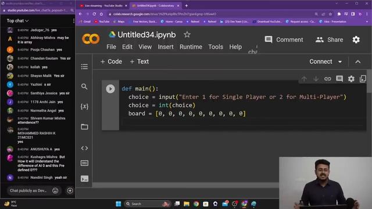372x209 pixels.
Task: Move cell down with the arrow icon
Action: click(316, 79)
